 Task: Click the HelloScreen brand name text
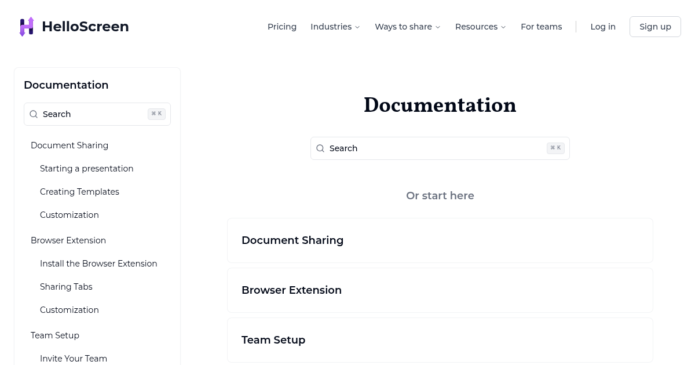(85, 27)
